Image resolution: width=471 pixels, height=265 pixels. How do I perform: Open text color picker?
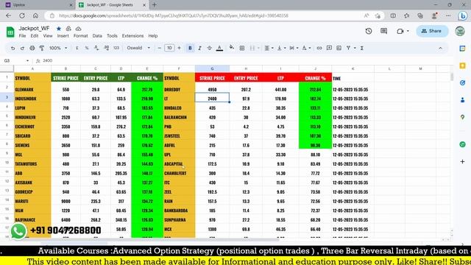219,48
